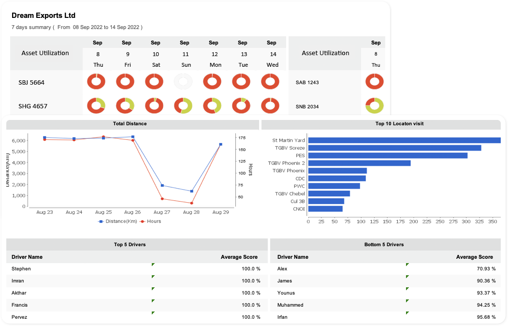The height and width of the screenshot is (326, 508).
Task: Toggle Hours legend entry
Action: (150, 222)
